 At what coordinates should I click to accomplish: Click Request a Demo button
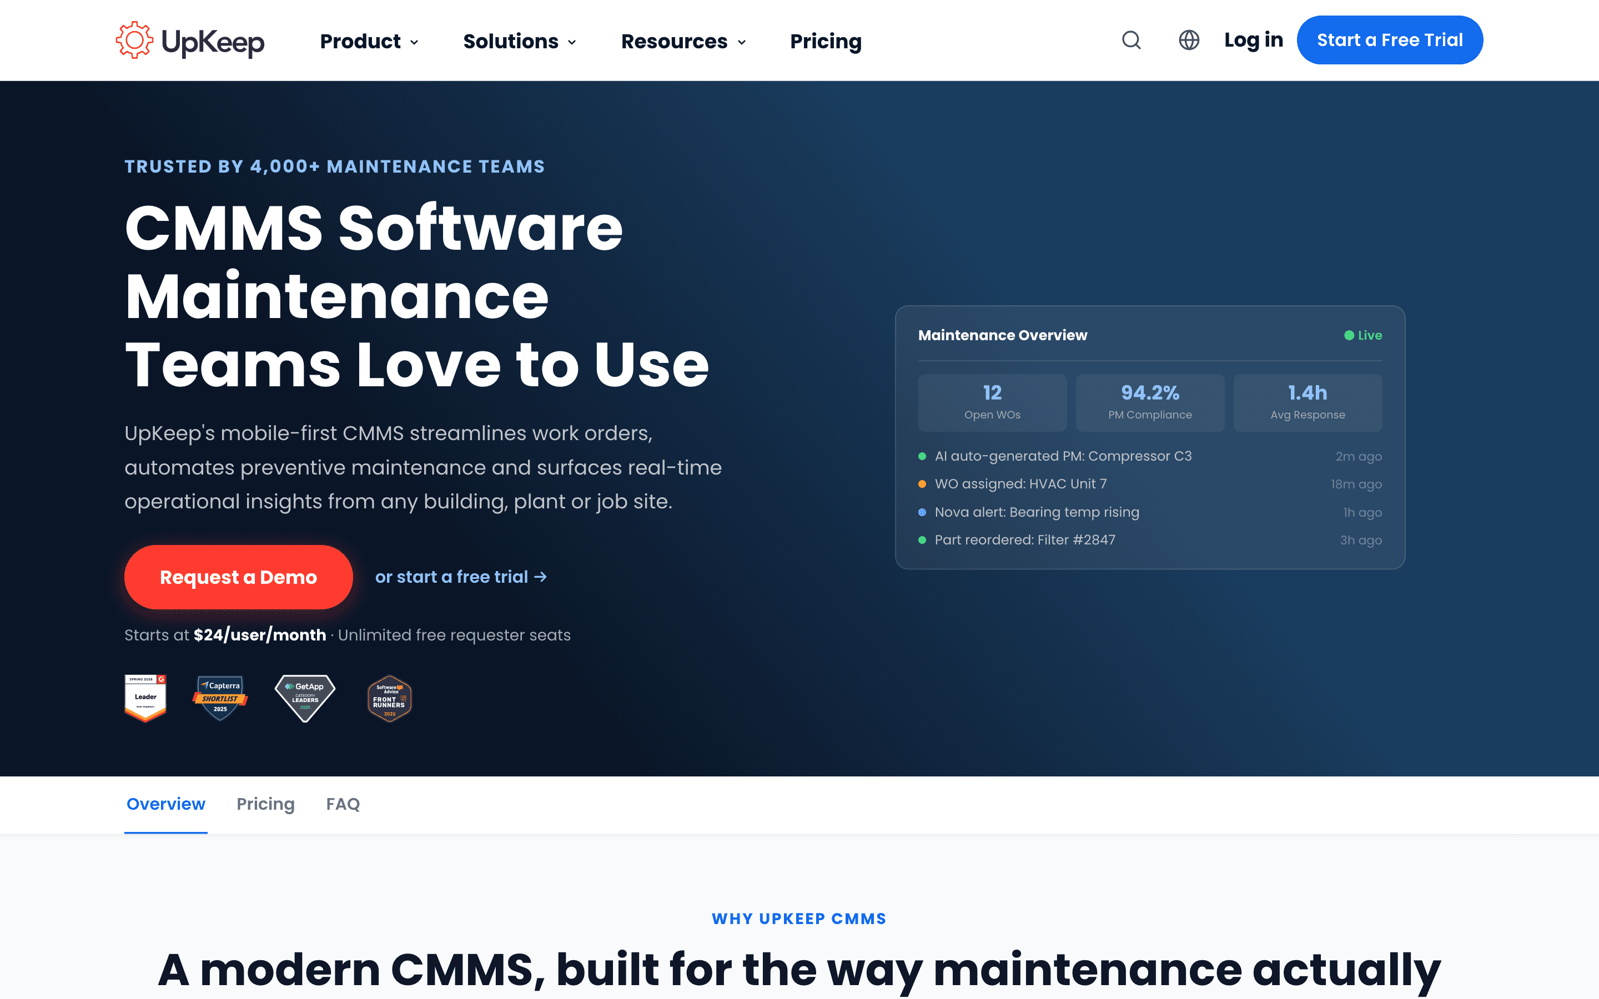[239, 577]
